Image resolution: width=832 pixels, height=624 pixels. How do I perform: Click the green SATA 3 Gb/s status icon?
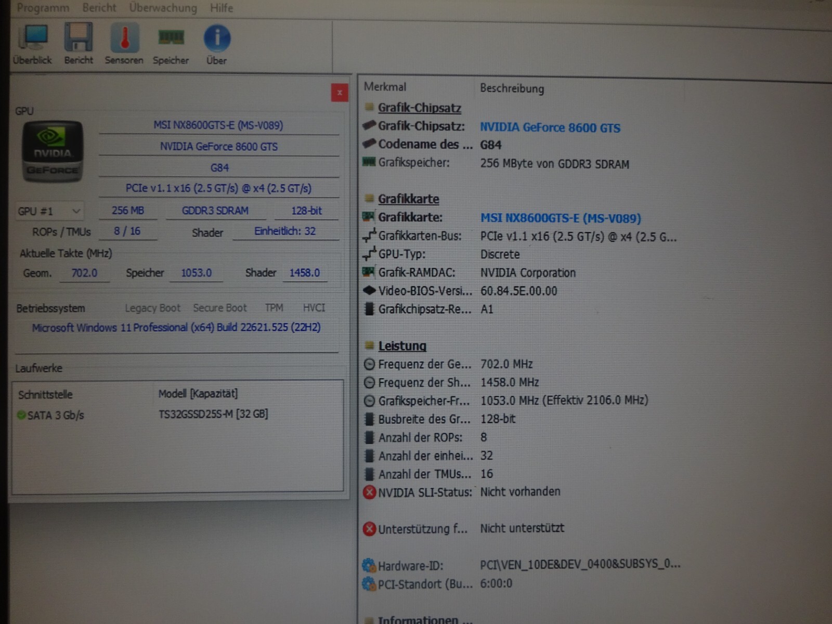pos(21,415)
